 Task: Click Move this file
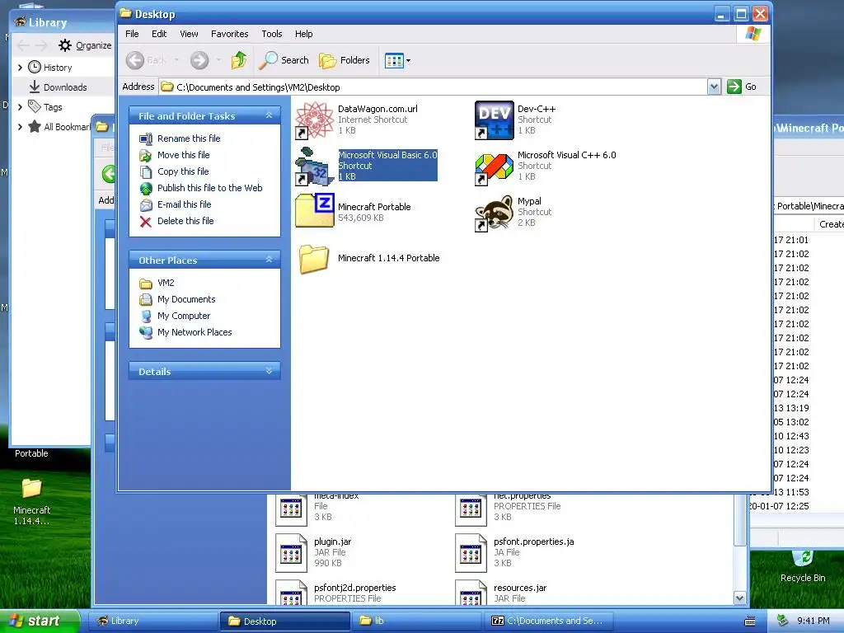pyautogui.click(x=184, y=155)
